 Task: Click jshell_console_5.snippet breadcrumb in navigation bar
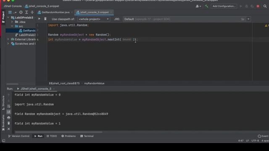tap(42, 6)
